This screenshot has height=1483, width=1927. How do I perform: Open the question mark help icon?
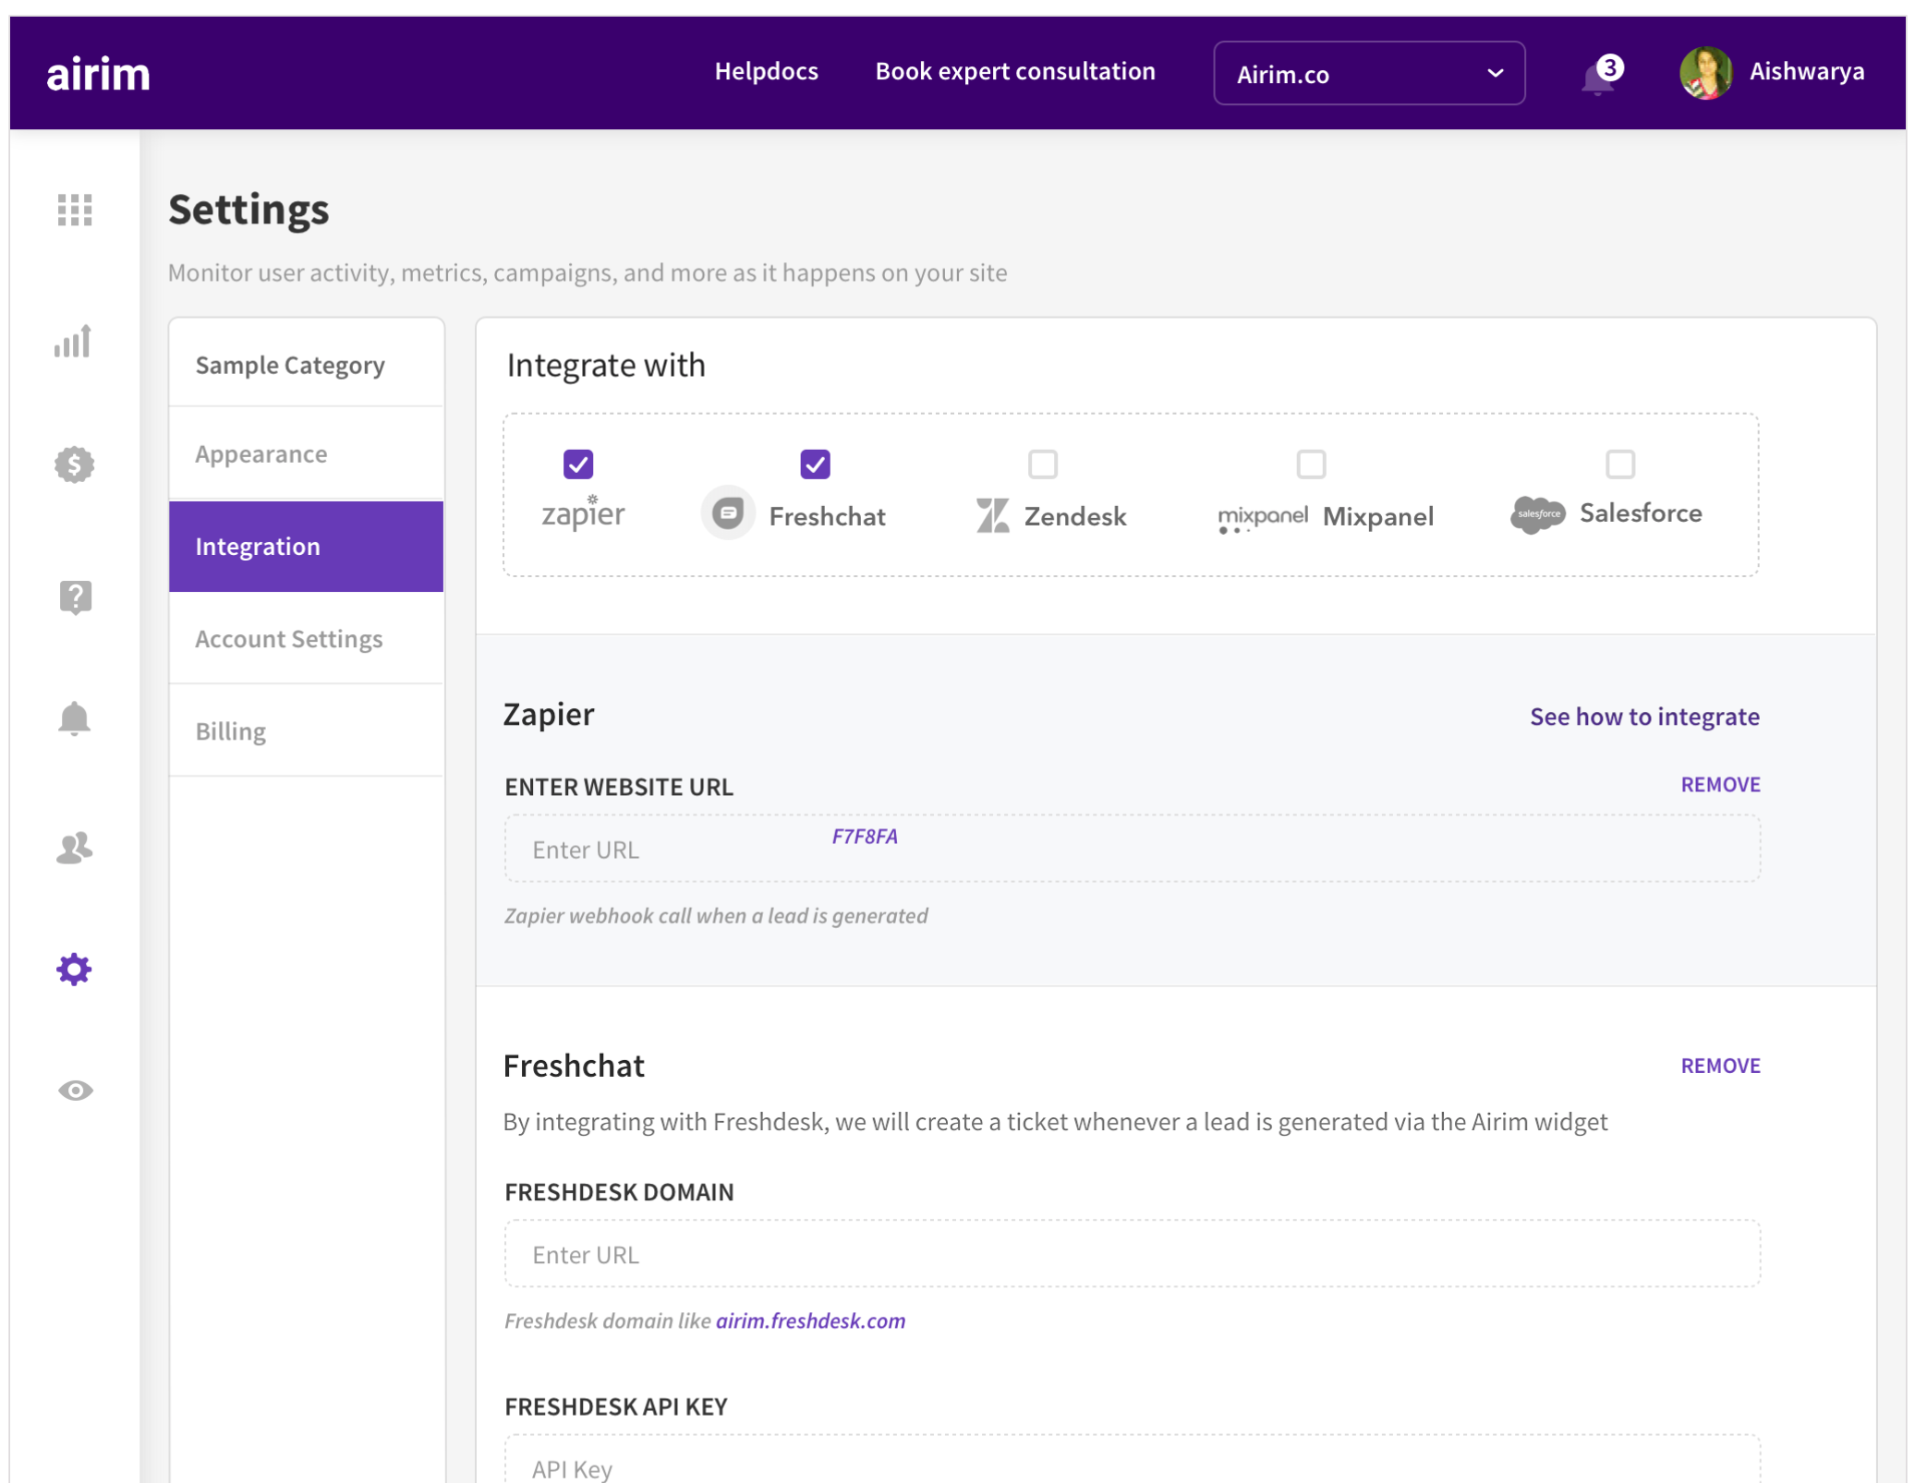click(x=75, y=597)
